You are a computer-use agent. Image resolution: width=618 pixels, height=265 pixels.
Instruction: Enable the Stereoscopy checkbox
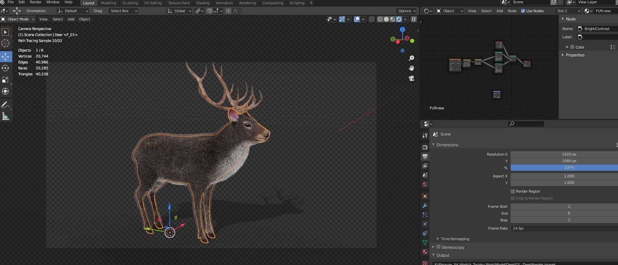point(438,247)
